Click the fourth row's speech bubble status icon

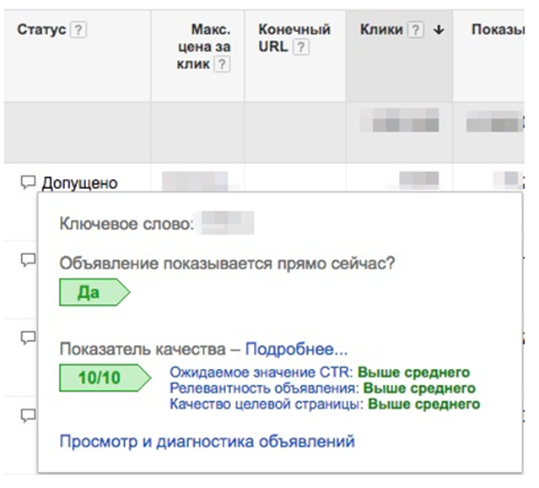pyautogui.click(x=29, y=415)
